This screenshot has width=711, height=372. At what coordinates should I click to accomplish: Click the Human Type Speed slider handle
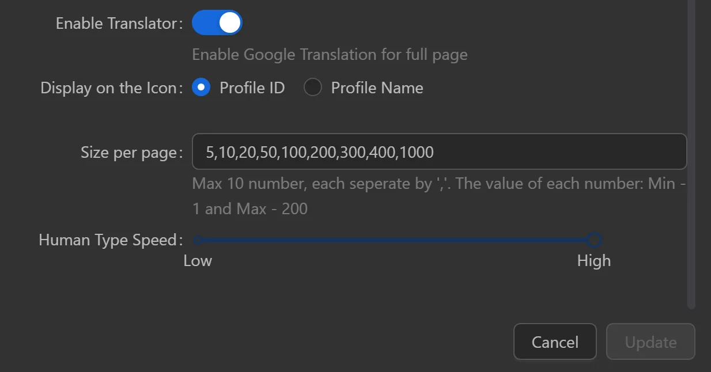pyautogui.click(x=594, y=240)
